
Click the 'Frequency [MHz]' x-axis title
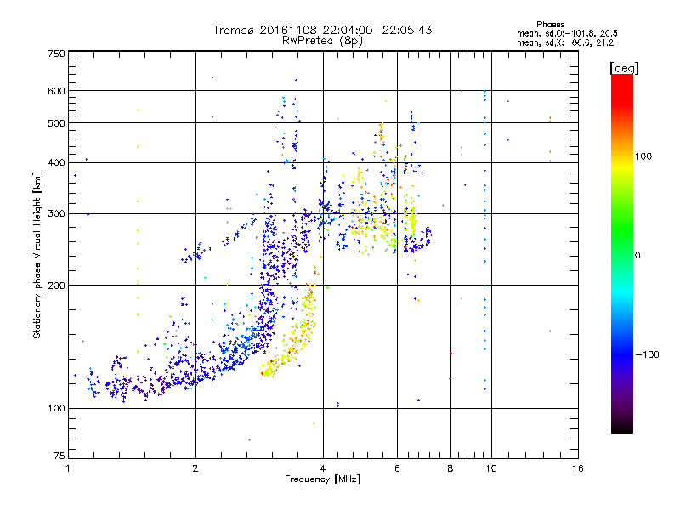(x=322, y=479)
